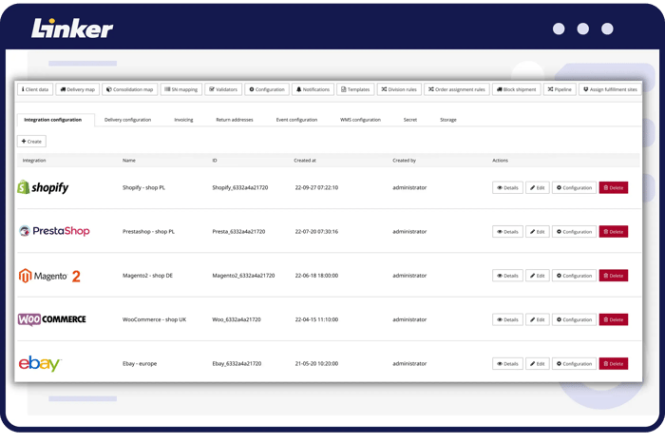665x443 pixels.
Task: Select ID 'Presta_6332a4a21720'
Action: pos(238,232)
